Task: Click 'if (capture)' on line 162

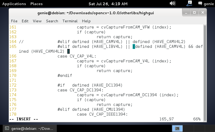Action: coord(91,32)
